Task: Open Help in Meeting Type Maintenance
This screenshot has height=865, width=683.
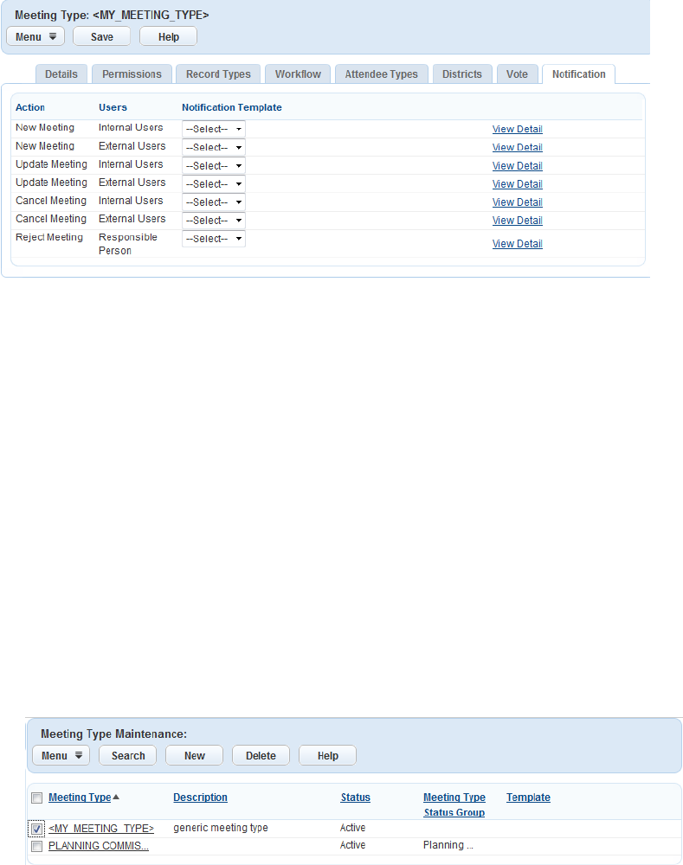Action: [x=327, y=755]
